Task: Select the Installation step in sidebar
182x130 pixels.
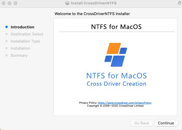Action: click(20, 48)
